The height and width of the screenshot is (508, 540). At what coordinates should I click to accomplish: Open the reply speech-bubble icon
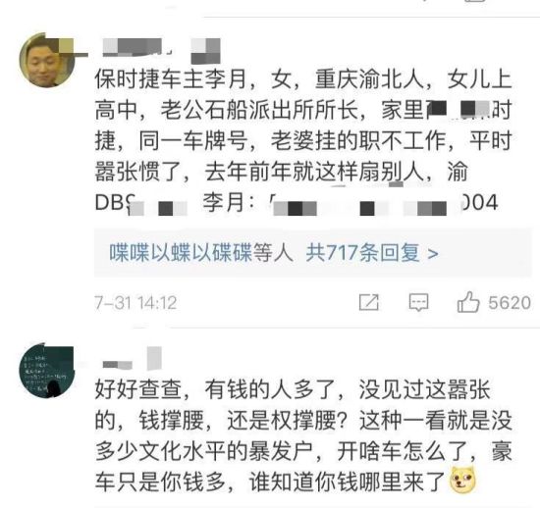[418, 303]
